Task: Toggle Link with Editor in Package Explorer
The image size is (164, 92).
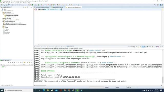Action: [x=25, y=7]
